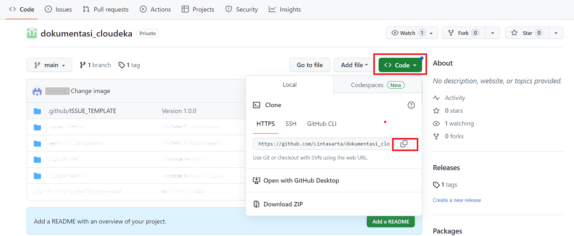
Task: Switch to the SSH clone tab
Action: point(291,124)
